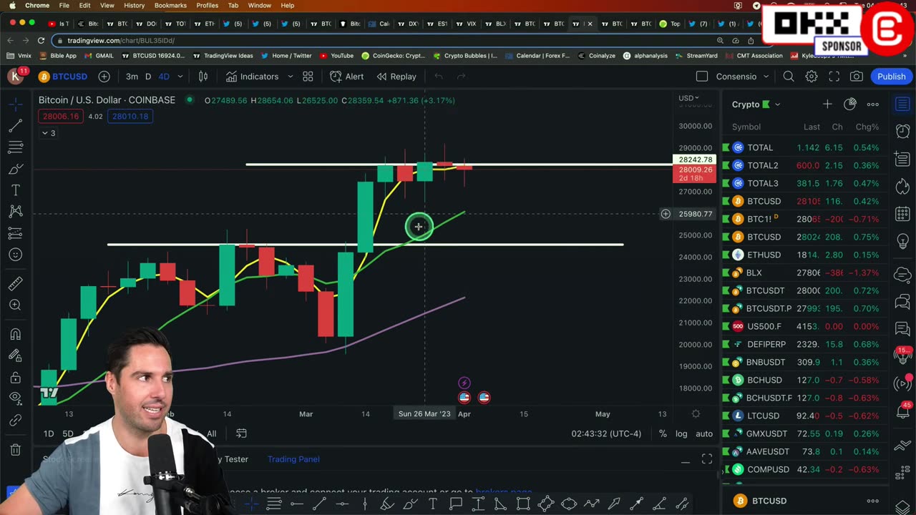Image resolution: width=916 pixels, height=515 pixels.
Task: Open the forecasting and measurement tools
Action: click(15, 233)
